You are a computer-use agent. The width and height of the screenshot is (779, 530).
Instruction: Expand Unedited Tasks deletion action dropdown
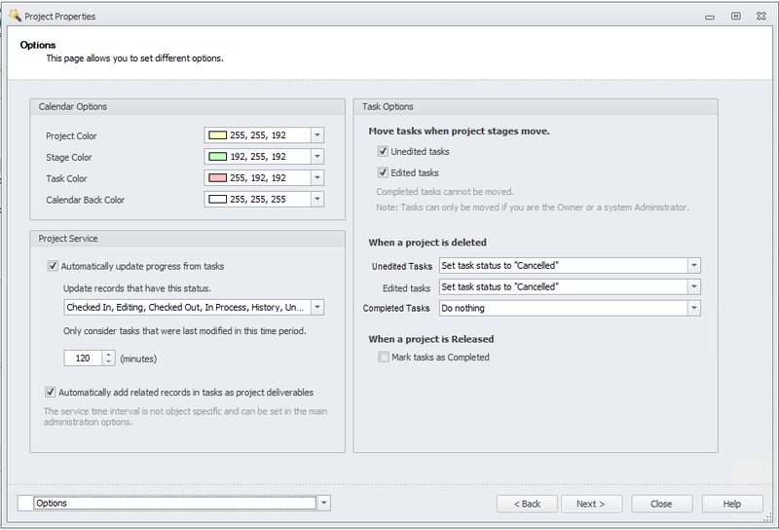[x=694, y=265]
